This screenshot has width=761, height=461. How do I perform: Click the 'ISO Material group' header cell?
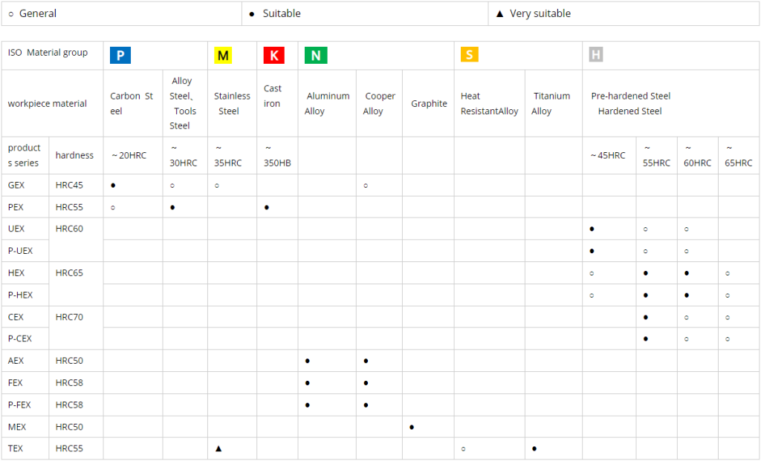[48, 53]
